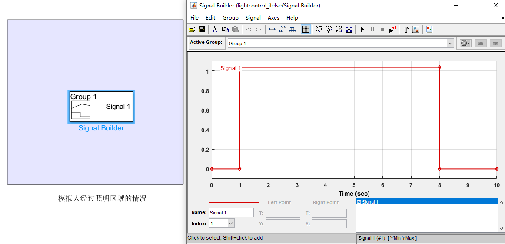
Task: Copy signal using copy icon
Action: pos(225,29)
